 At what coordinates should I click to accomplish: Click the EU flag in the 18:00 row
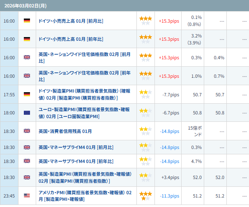click(x=27, y=113)
